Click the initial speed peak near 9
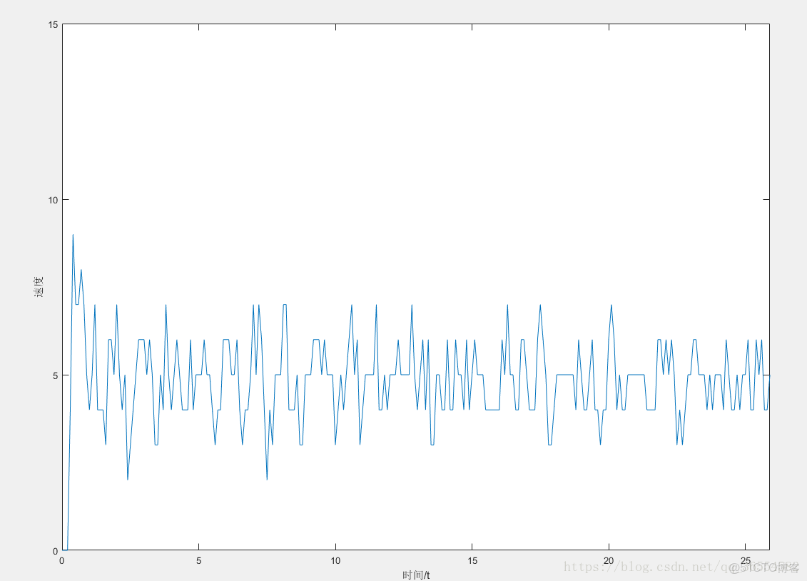 (73, 236)
